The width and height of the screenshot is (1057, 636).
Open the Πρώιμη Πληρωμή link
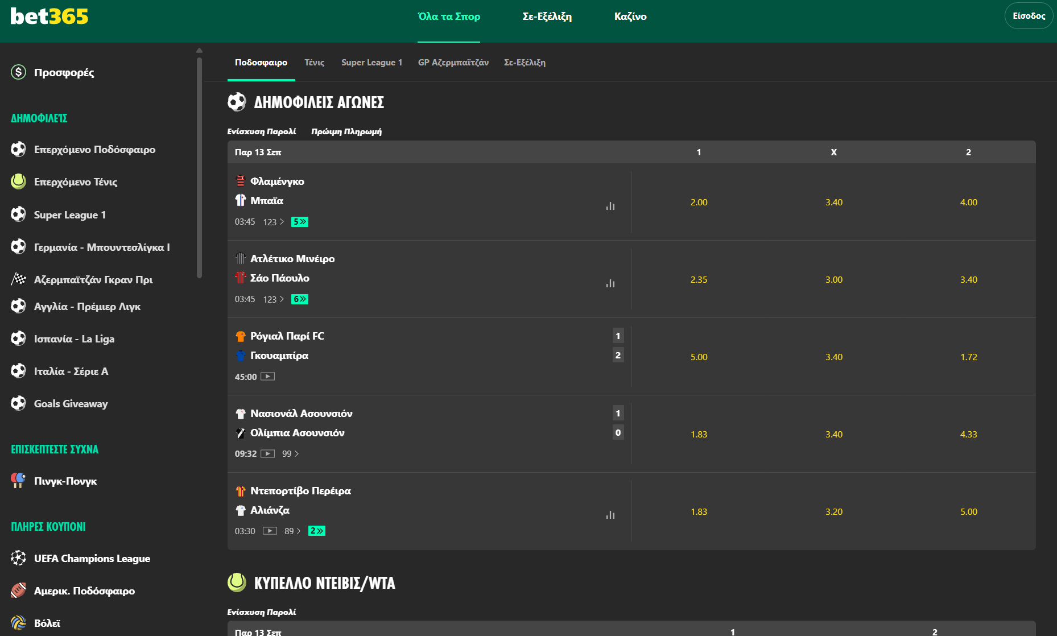(346, 131)
